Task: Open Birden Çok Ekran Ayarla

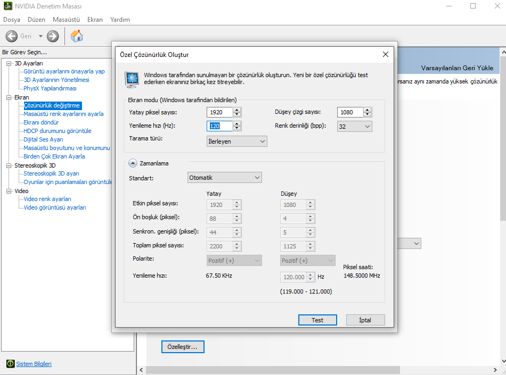Action: (x=54, y=156)
